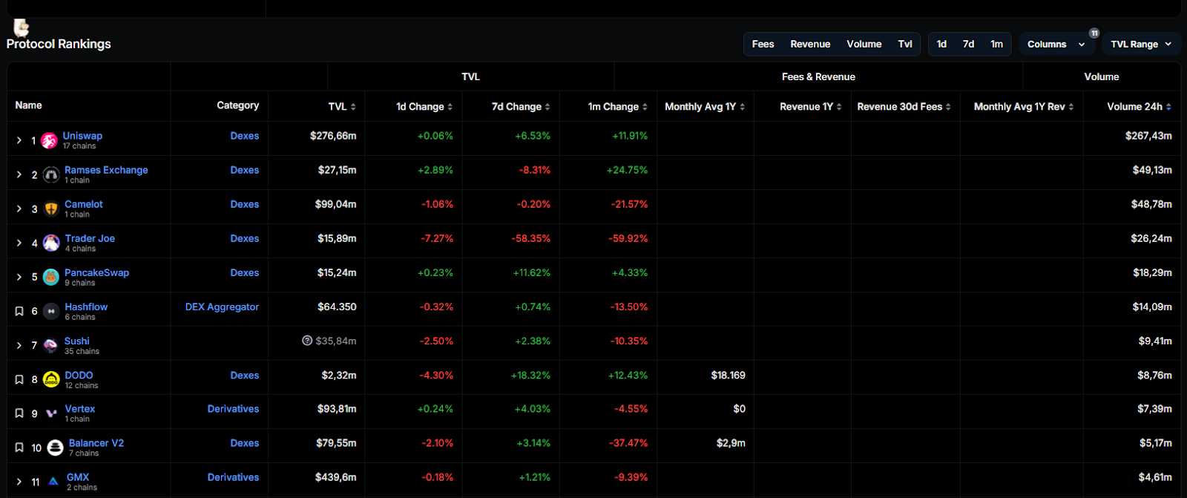This screenshot has width=1187, height=498.
Task: Click the GMX triangle logo icon
Action: (53, 482)
